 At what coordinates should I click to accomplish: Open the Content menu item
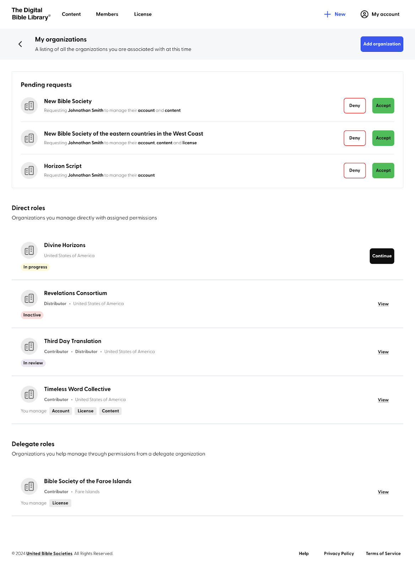pyautogui.click(x=71, y=14)
